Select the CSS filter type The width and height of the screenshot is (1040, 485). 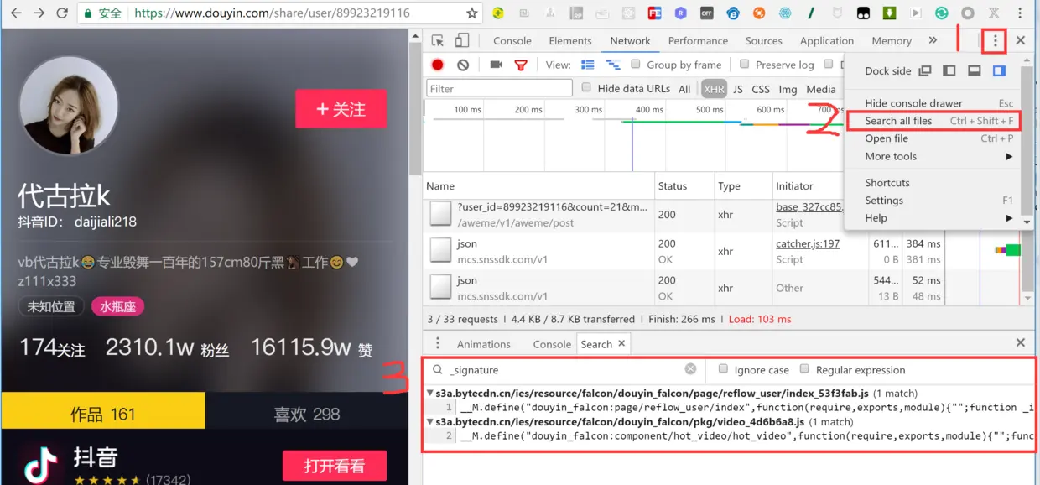click(x=761, y=89)
